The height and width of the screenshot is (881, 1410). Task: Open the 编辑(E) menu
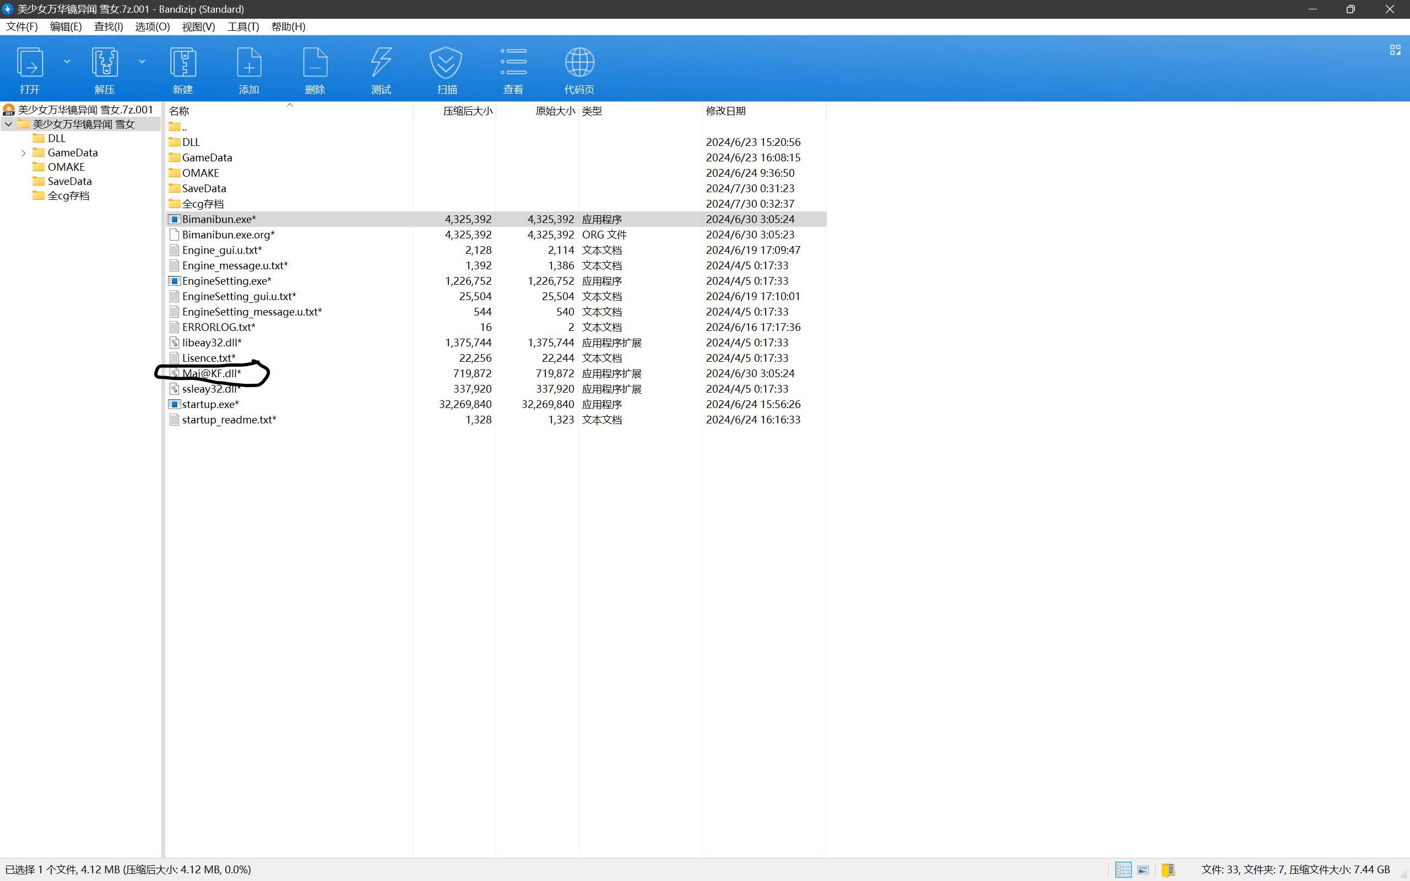tap(65, 27)
